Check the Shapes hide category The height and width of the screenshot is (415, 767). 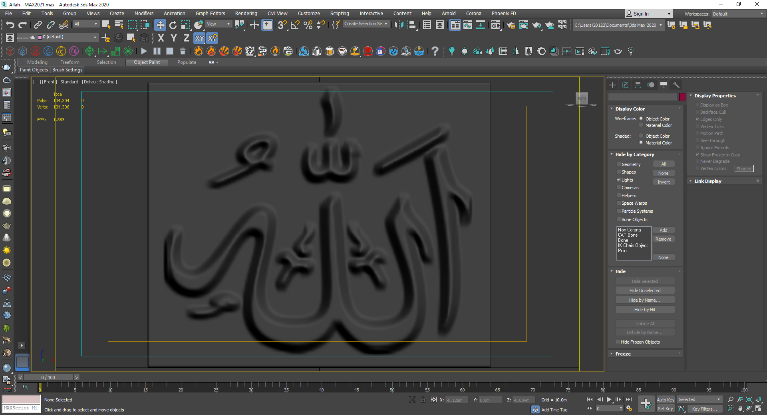(619, 172)
